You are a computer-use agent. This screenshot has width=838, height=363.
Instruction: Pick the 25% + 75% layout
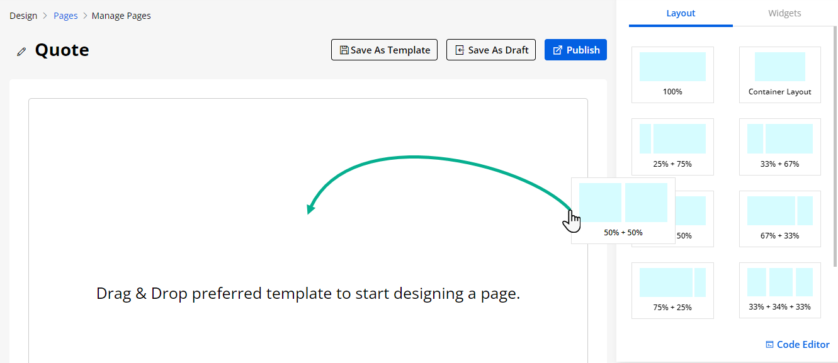pyautogui.click(x=672, y=146)
